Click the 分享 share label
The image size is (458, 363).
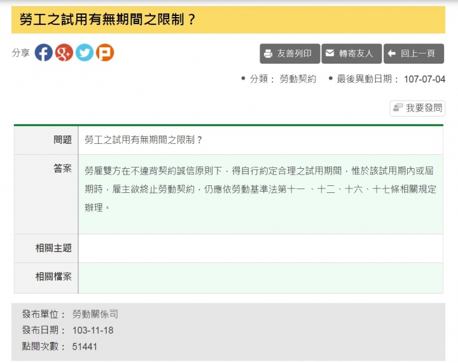21,53
